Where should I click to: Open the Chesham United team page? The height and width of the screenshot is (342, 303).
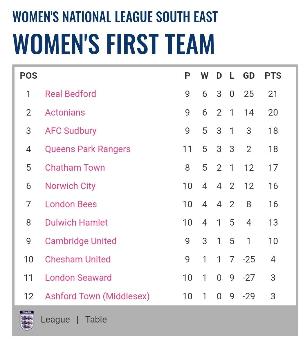[78, 259]
